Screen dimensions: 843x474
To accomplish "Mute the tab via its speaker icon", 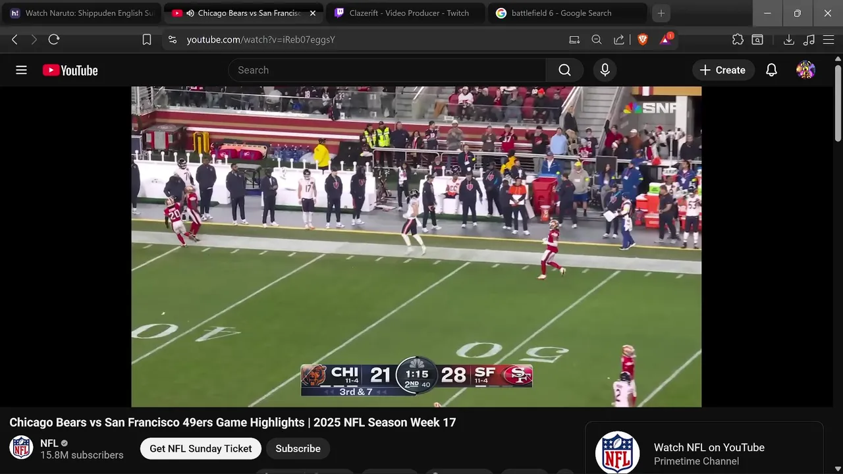I will [x=190, y=13].
